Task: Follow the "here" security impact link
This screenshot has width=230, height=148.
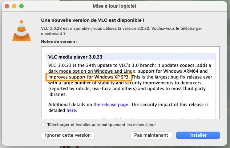Action: click(x=71, y=110)
